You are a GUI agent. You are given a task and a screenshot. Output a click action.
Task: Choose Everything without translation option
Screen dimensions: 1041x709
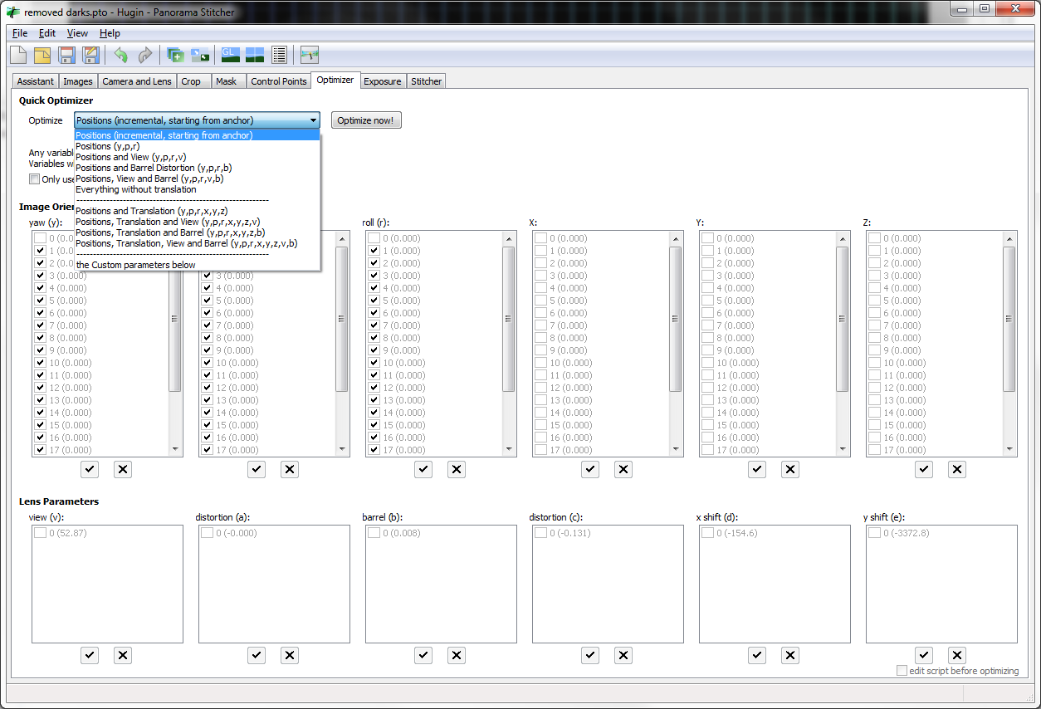tap(197, 189)
